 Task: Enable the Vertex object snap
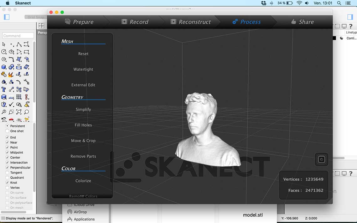tap(7, 188)
